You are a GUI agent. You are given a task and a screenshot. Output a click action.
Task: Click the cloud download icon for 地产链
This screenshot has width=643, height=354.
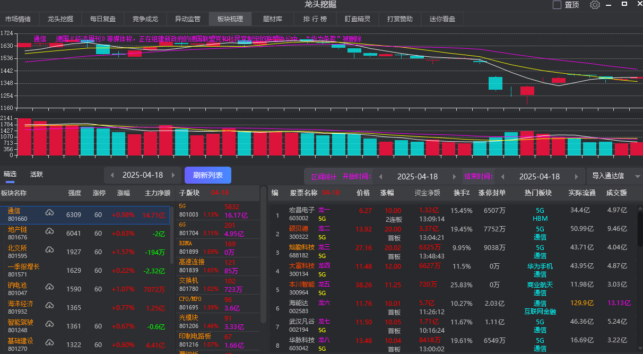point(49,232)
